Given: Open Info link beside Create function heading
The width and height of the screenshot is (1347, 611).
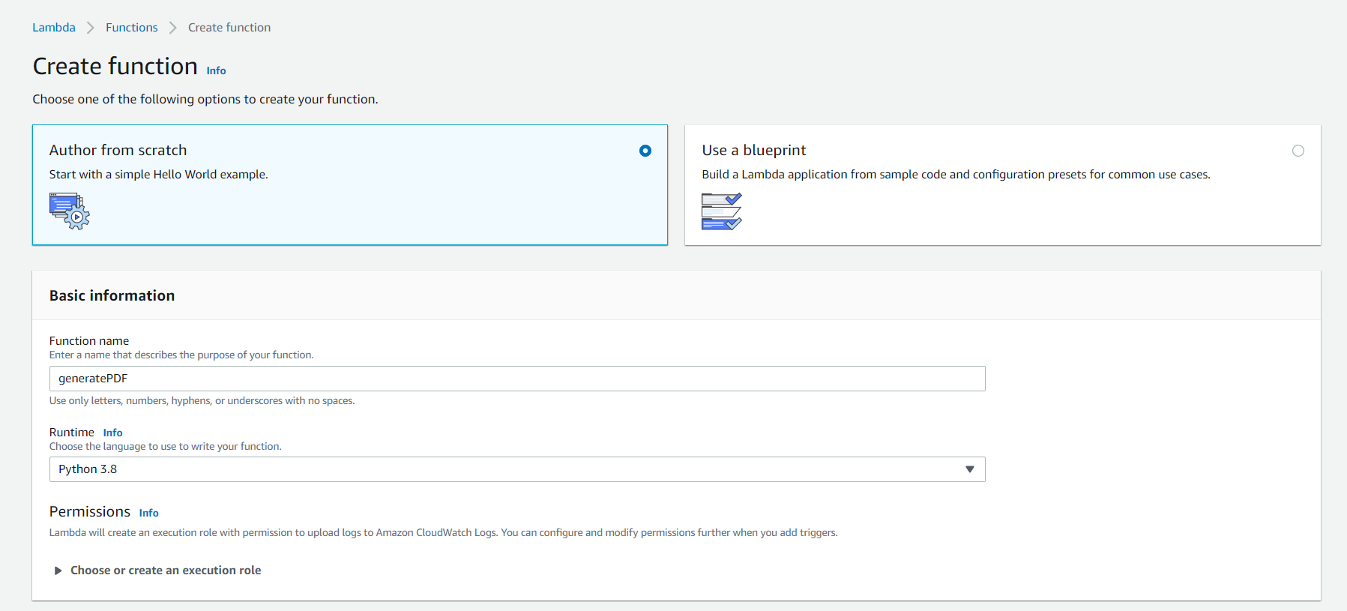Looking at the screenshot, I should point(216,70).
